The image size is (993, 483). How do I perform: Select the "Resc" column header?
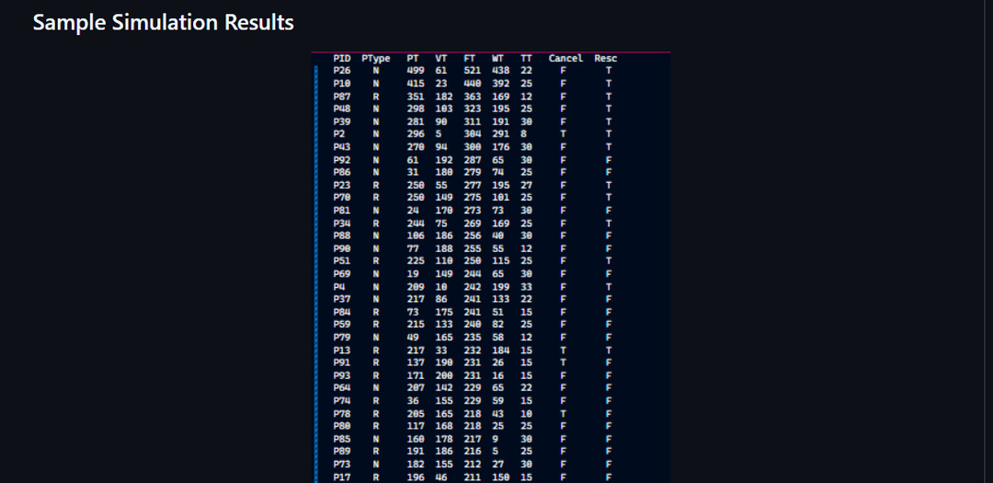point(605,58)
